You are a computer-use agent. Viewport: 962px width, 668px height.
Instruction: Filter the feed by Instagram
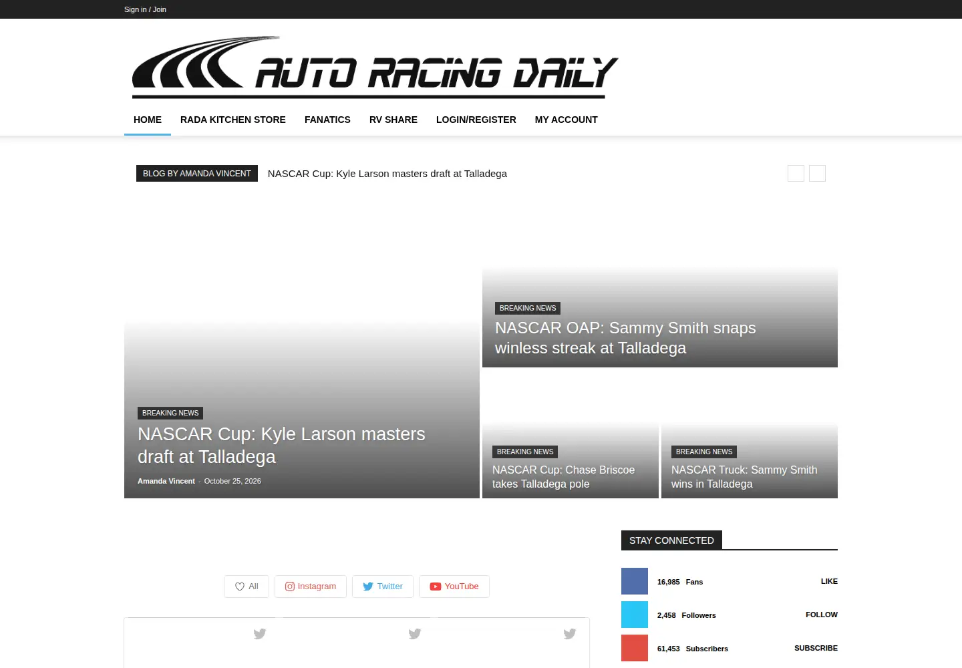[x=311, y=587]
